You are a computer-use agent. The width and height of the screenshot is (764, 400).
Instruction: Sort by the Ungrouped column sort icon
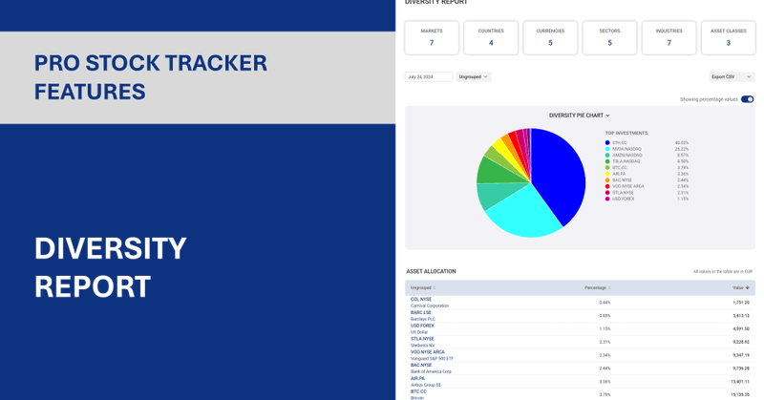coord(435,288)
